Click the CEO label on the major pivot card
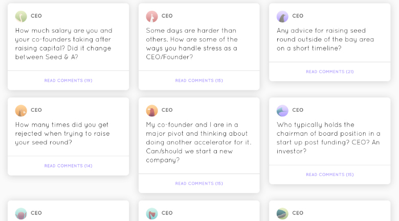 (167, 110)
